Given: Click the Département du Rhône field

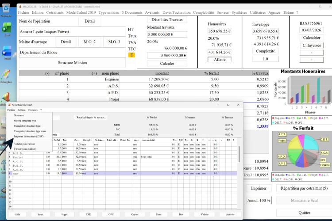Looking at the screenshot, I should tap(73, 53).
